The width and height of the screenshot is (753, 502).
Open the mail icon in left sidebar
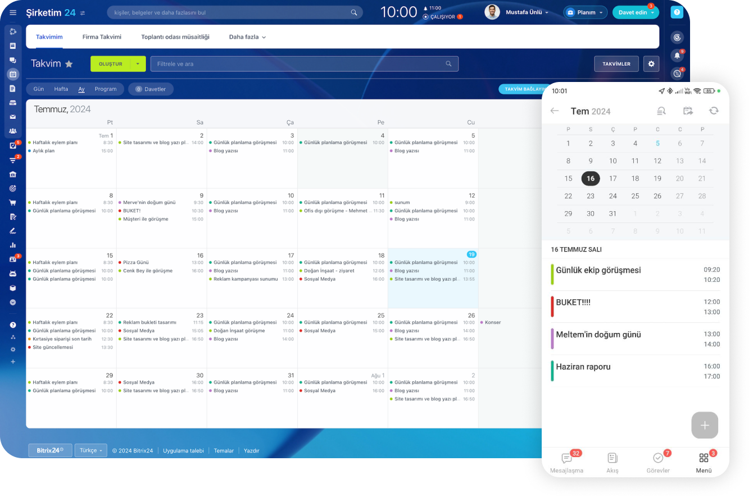(13, 117)
